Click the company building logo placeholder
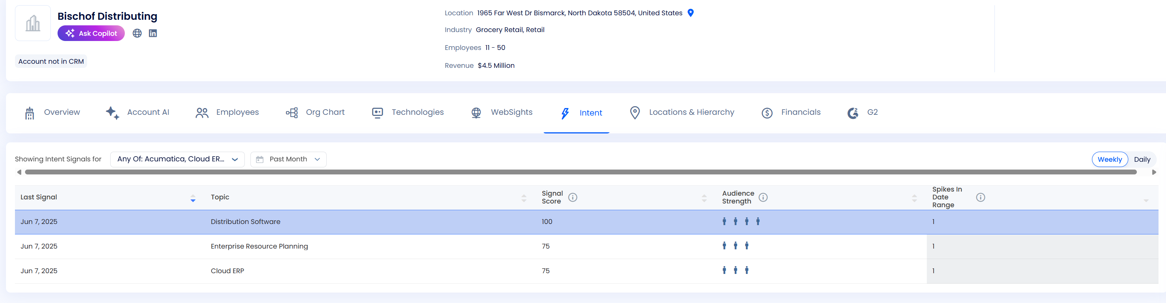The image size is (1166, 303). pyautogui.click(x=33, y=23)
